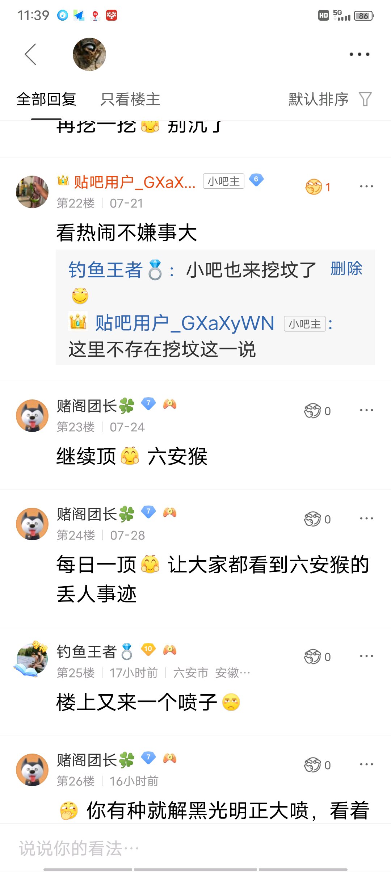This screenshot has width=391, height=872.
Task: Tap the level 6 diamond badge on floor 22
Action: [x=256, y=179]
